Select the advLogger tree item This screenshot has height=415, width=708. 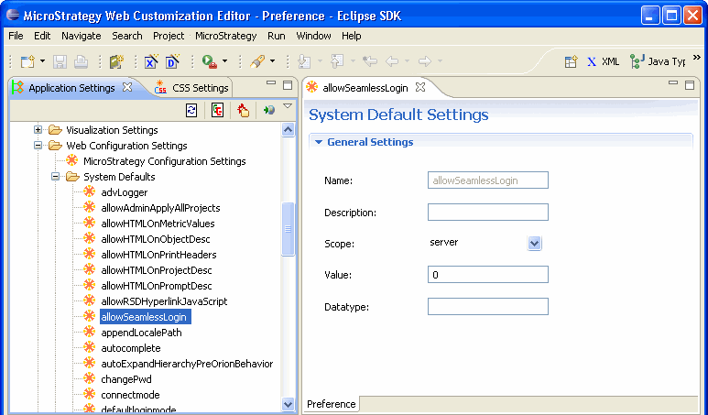click(x=125, y=192)
